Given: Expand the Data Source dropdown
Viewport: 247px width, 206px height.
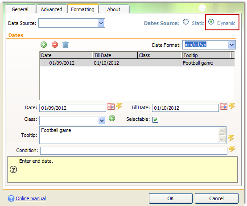Looking at the screenshot, I should [x=101, y=23].
